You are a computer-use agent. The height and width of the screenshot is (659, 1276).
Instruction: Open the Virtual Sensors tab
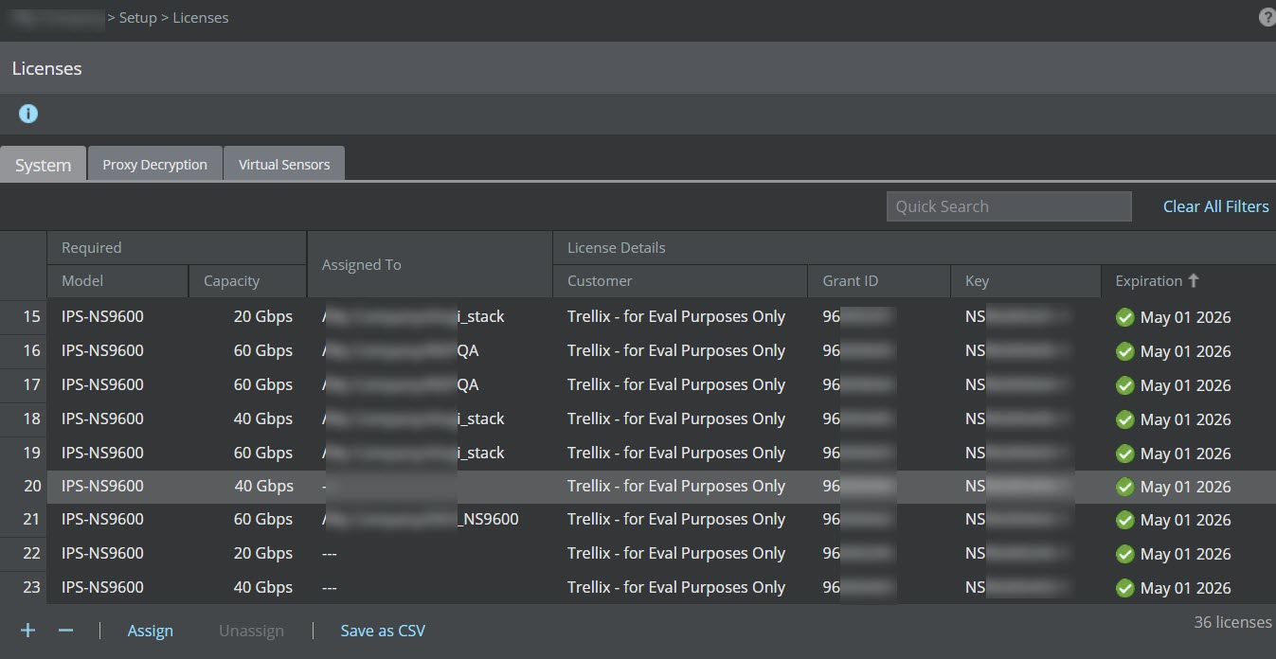(284, 164)
